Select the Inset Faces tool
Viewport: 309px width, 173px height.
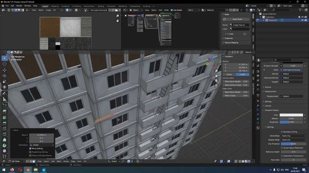click(4, 117)
